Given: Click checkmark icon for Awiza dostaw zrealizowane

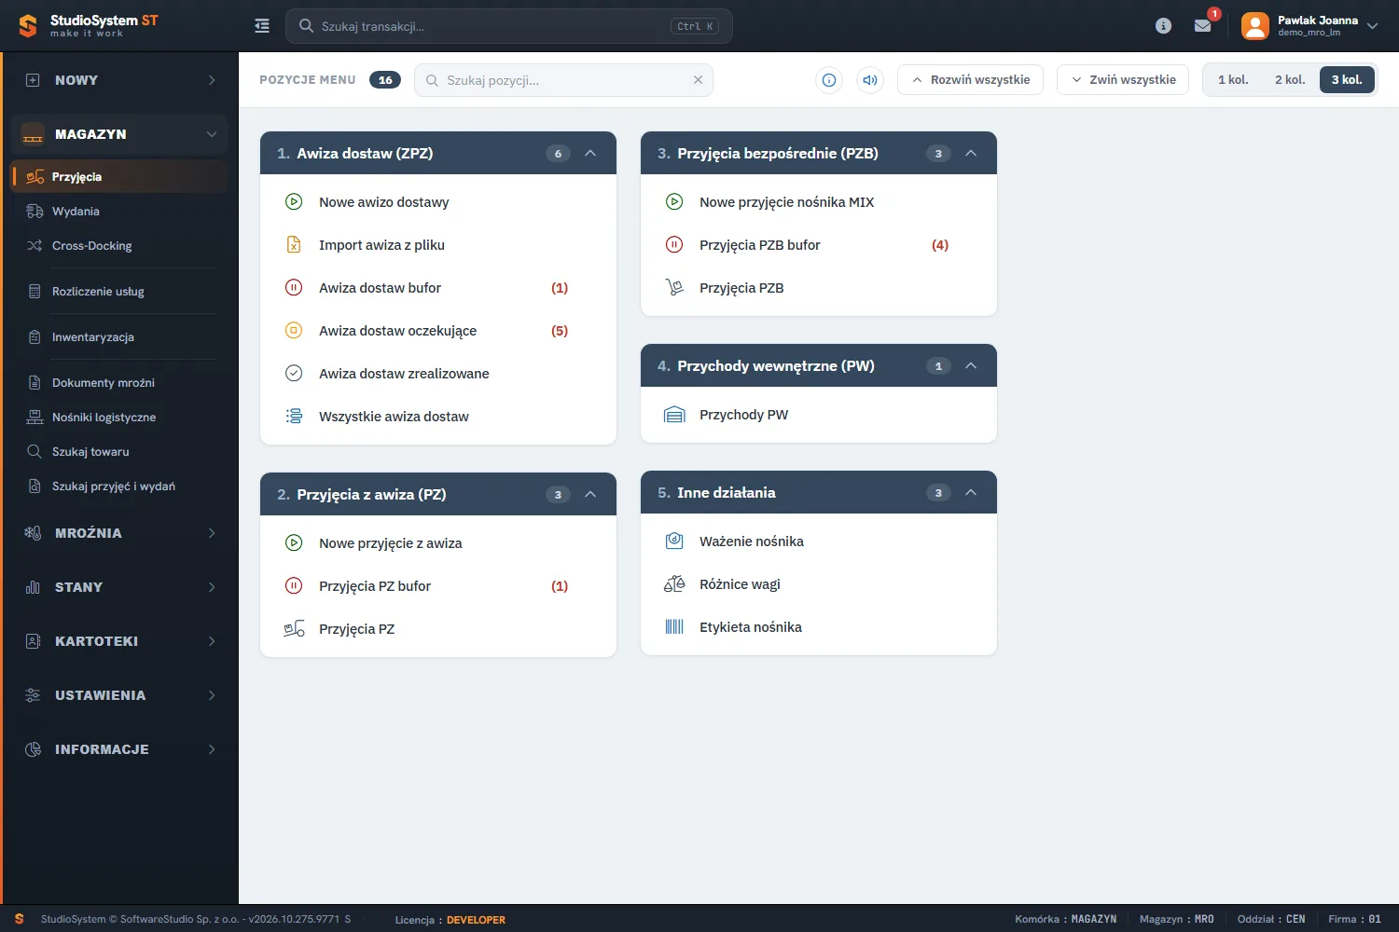Looking at the screenshot, I should click(x=294, y=374).
